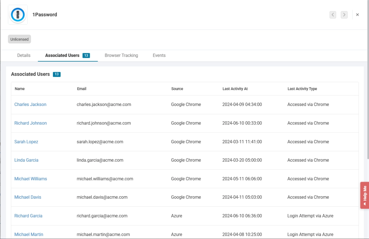Click the red Help Me side button
The image size is (369, 239).
pos(364,195)
